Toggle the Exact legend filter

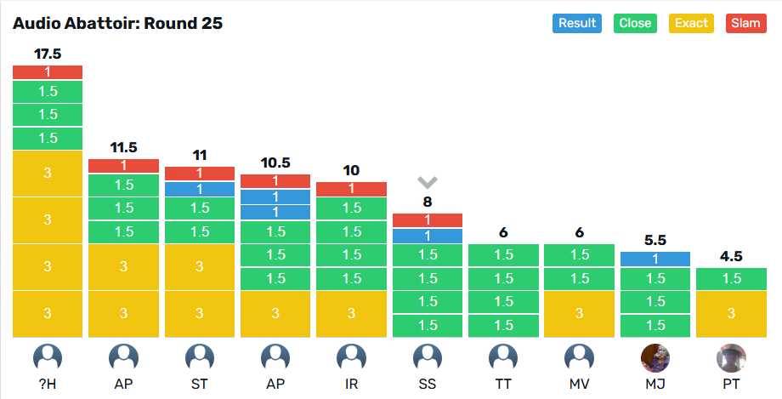click(691, 23)
